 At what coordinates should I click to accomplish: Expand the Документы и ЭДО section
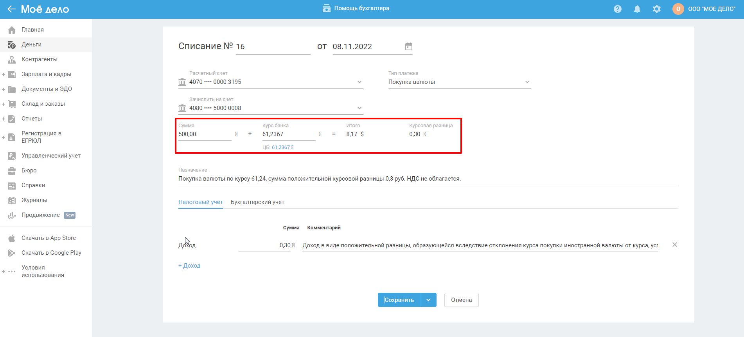[4, 89]
